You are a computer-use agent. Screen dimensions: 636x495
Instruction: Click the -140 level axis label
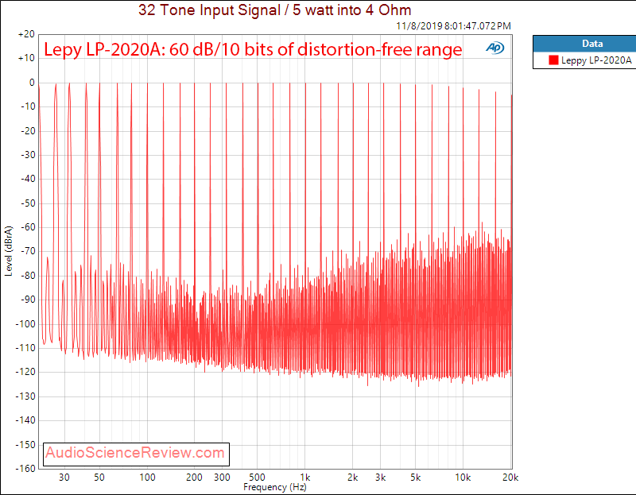pos(26,420)
